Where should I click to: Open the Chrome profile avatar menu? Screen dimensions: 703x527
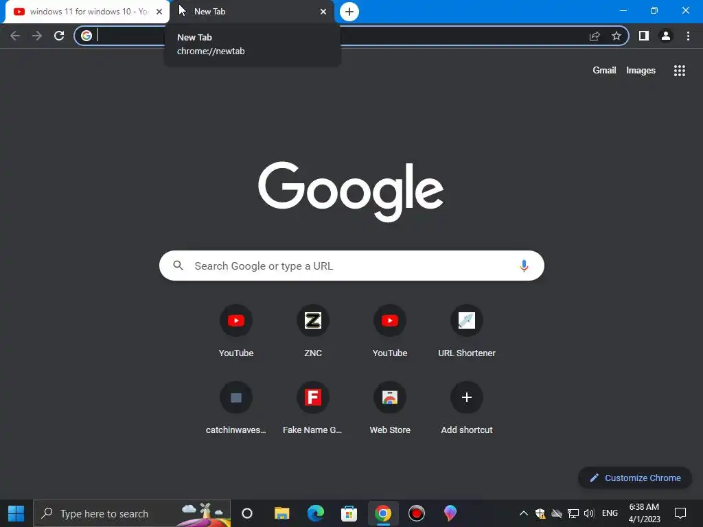[x=666, y=36]
